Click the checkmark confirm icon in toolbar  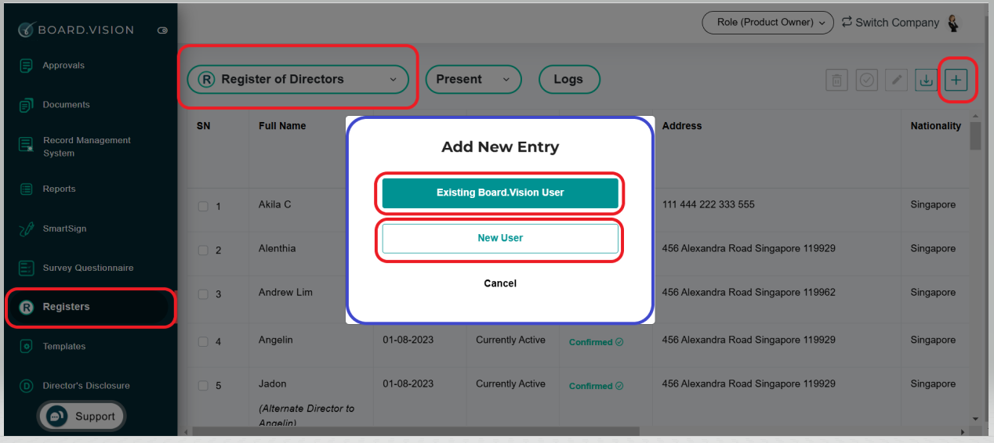tap(866, 80)
